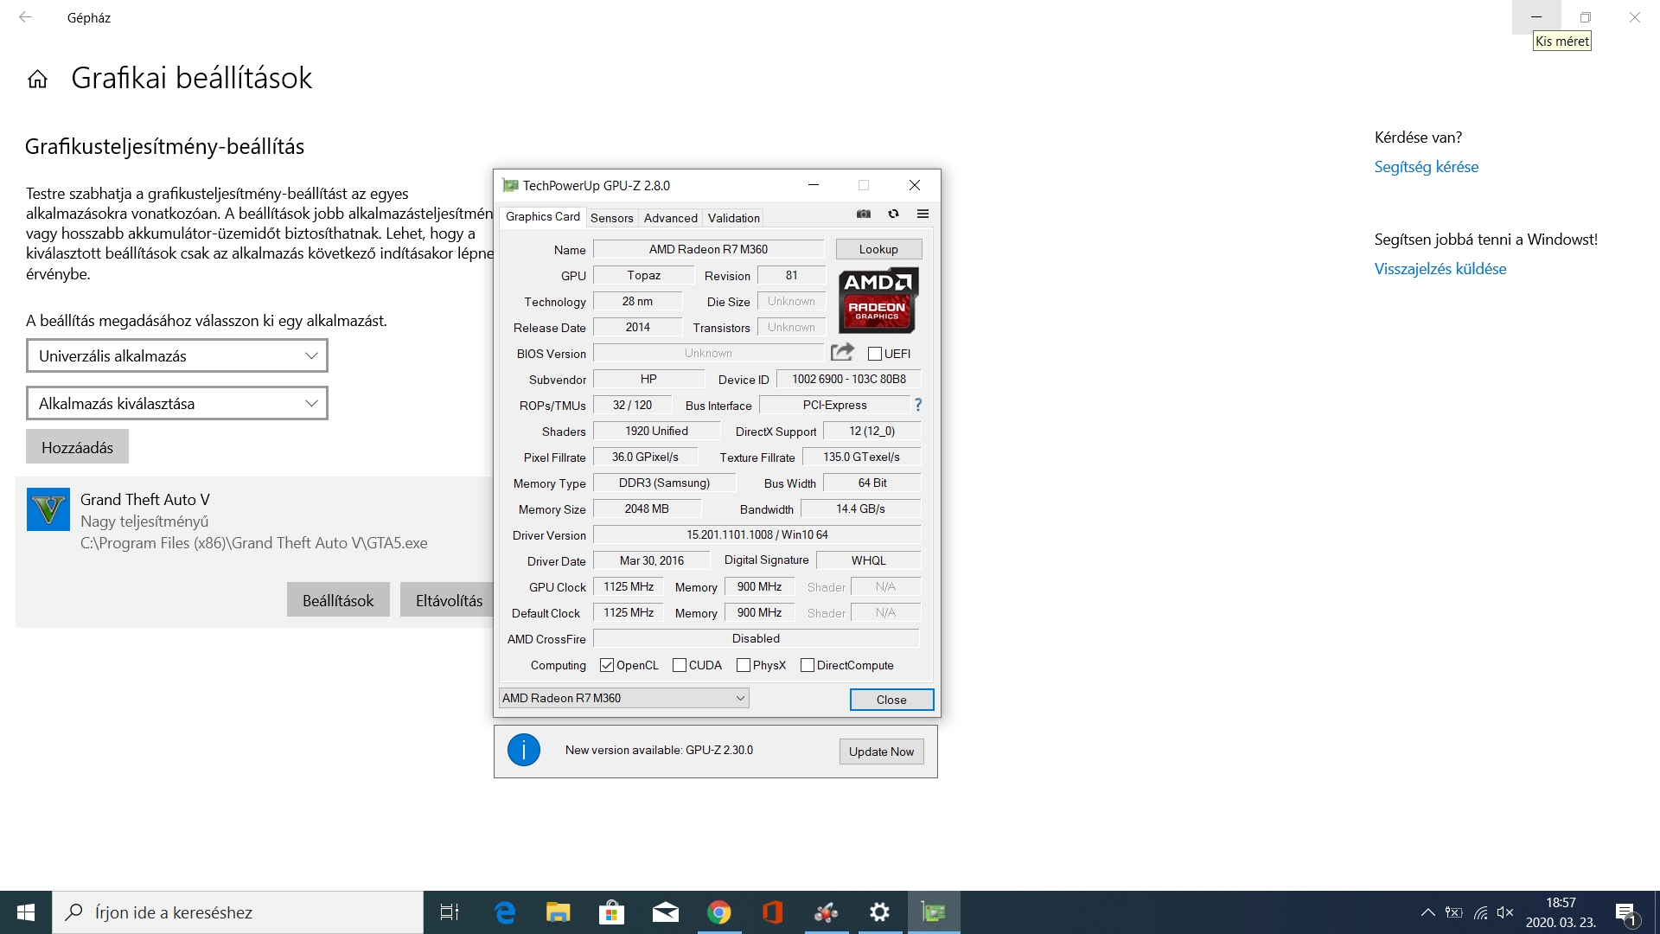Click the GPU Name field
1660x934 pixels.
click(x=709, y=249)
